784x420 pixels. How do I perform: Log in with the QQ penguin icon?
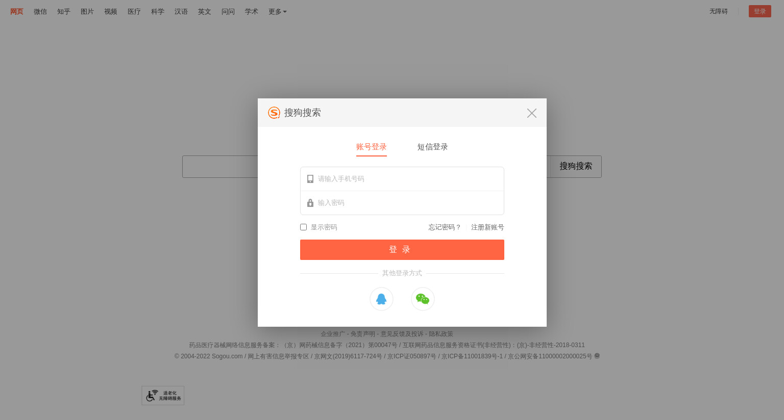381,299
